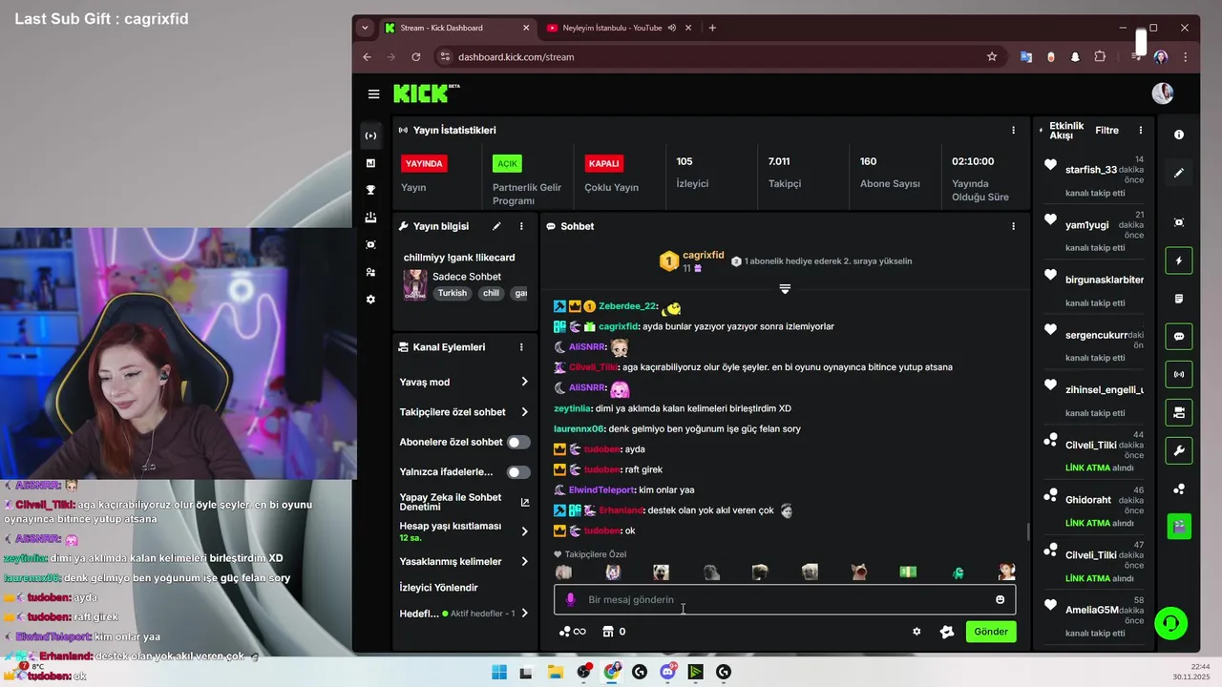Open the Kick hamburger menu
The image size is (1222, 687).
point(373,94)
